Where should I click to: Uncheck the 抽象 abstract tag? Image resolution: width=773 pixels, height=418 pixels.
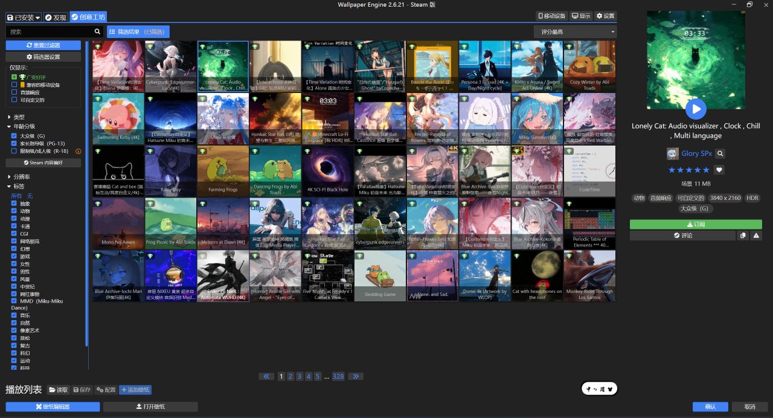point(14,204)
